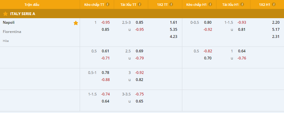This screenshot has height=113, width=284.
Task: Toggle favorite star for Napoli match
Action: pos(76,23)
